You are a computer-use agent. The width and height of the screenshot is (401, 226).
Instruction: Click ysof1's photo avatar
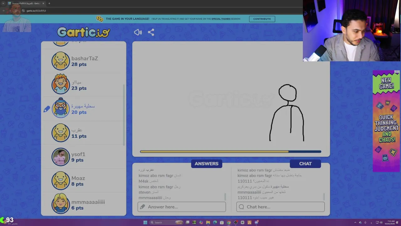pyautogui.click(x=60, y=157)
